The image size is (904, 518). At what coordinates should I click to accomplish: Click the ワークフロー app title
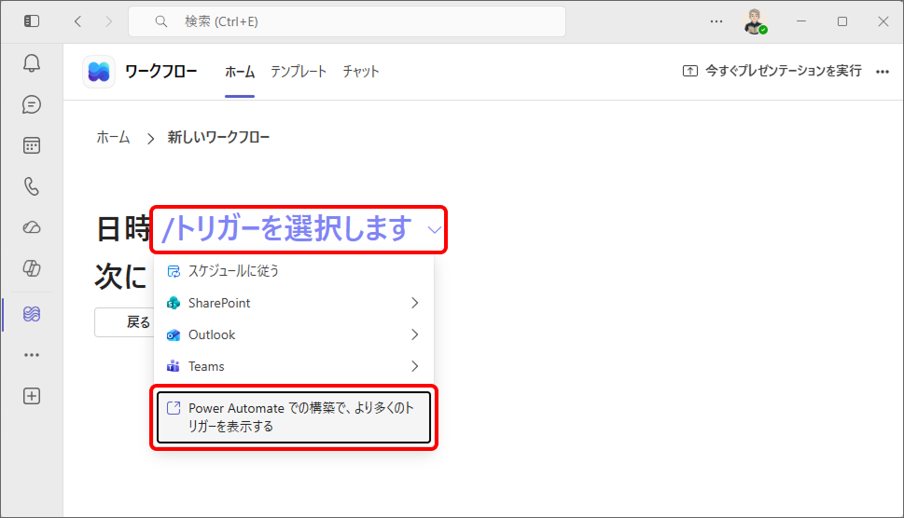tap(161, 72)
